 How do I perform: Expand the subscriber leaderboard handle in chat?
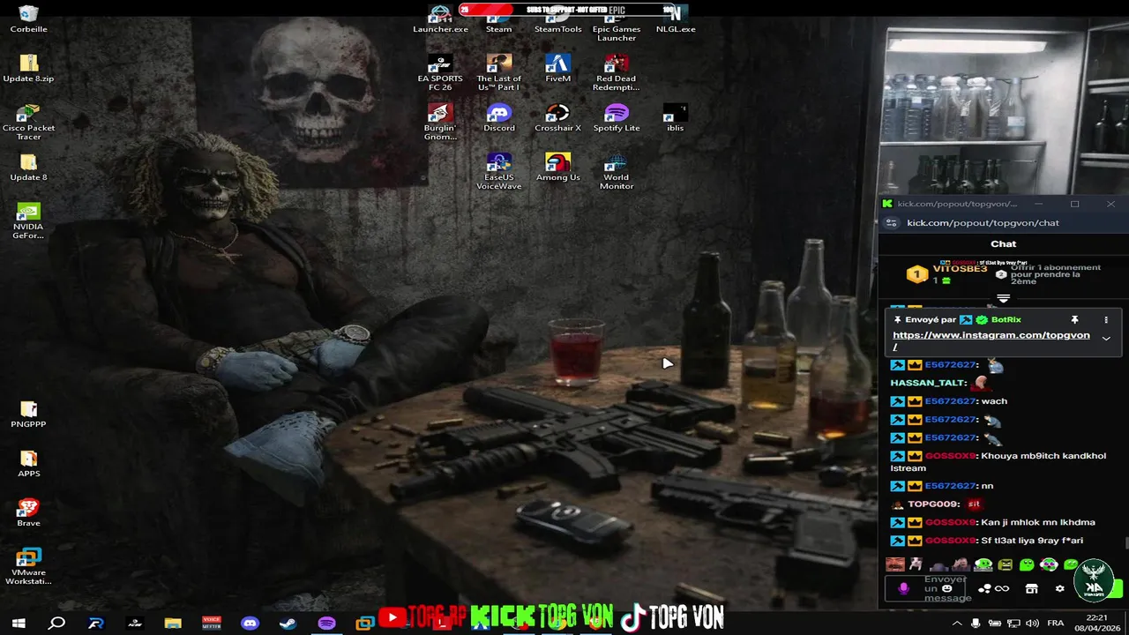click(1003, 299)
